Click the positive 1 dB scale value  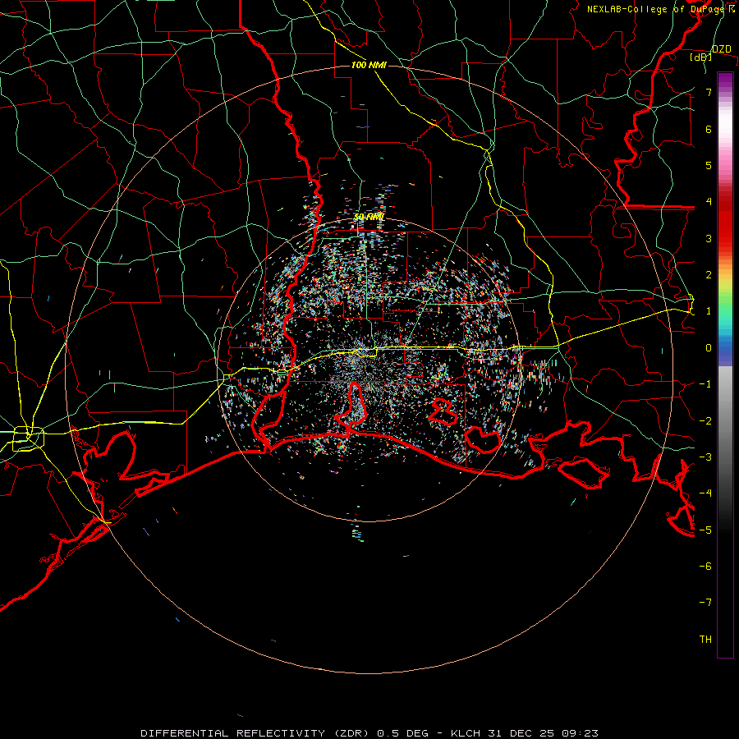(709, 311)
